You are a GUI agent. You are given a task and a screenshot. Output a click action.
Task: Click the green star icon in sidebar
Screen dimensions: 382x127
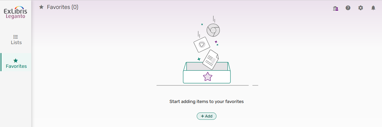(16, 60)
